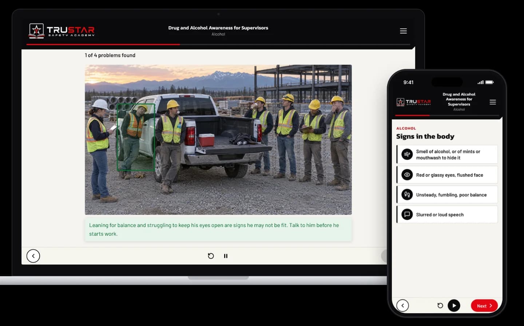Click the TruStar logo on the phone
Image resolution: width=524 pixels, height=326 pixels.
(414, 102)
